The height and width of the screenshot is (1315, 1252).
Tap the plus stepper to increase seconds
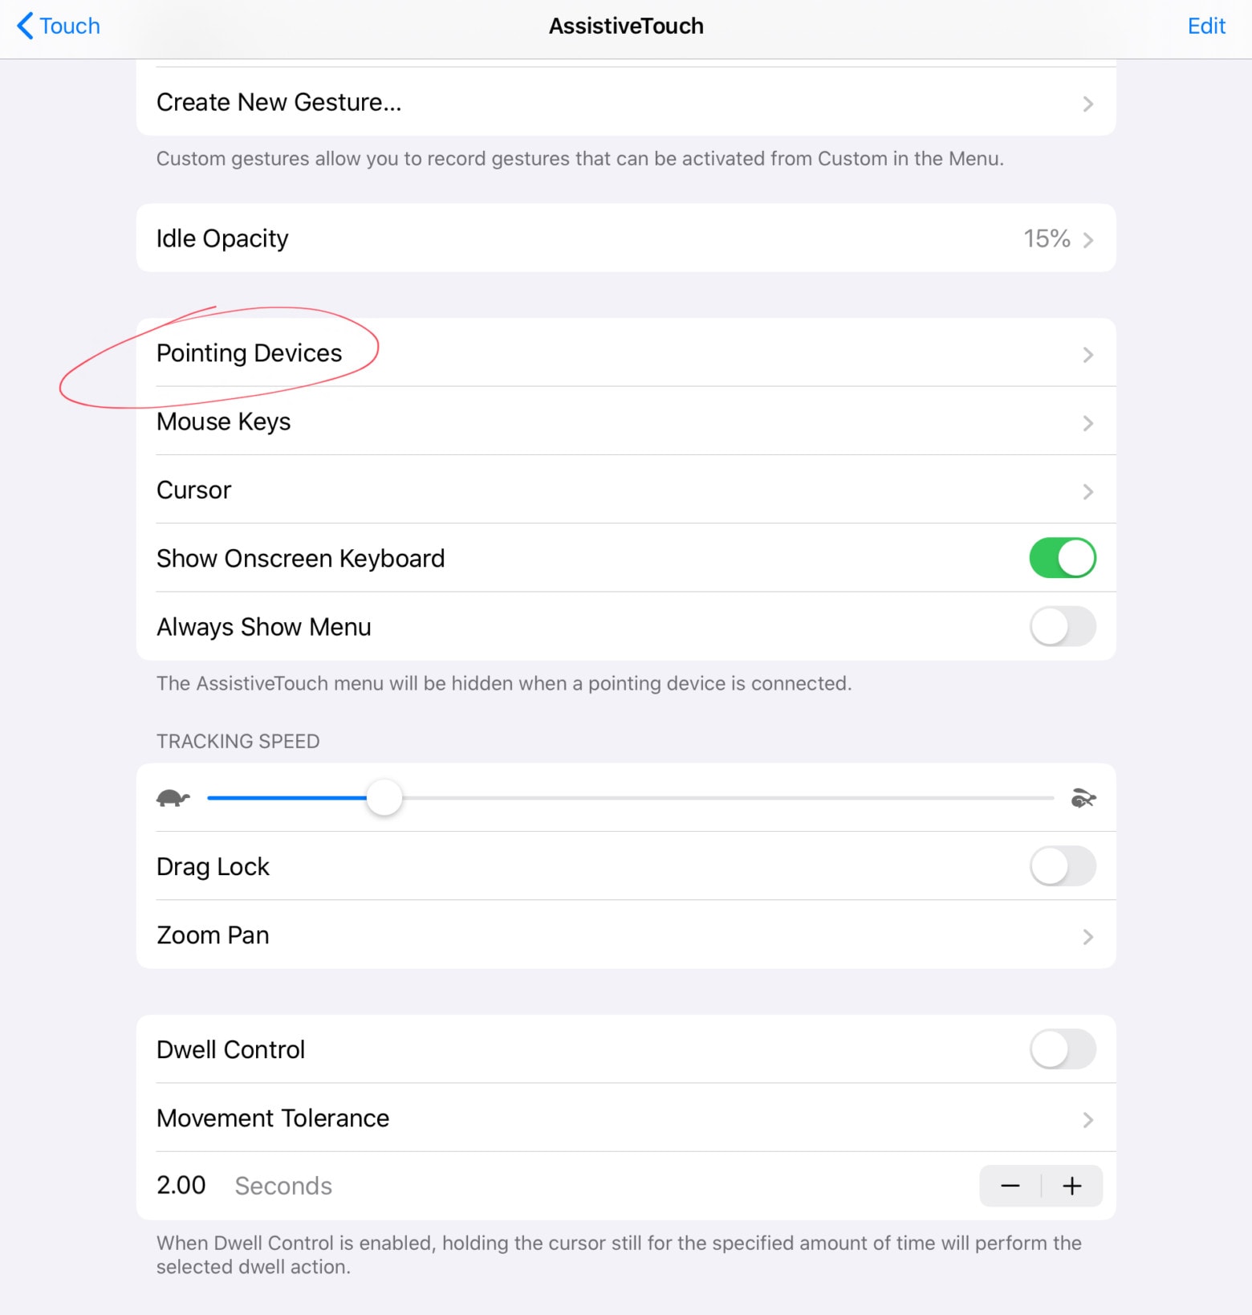tap(1071, 1186)
